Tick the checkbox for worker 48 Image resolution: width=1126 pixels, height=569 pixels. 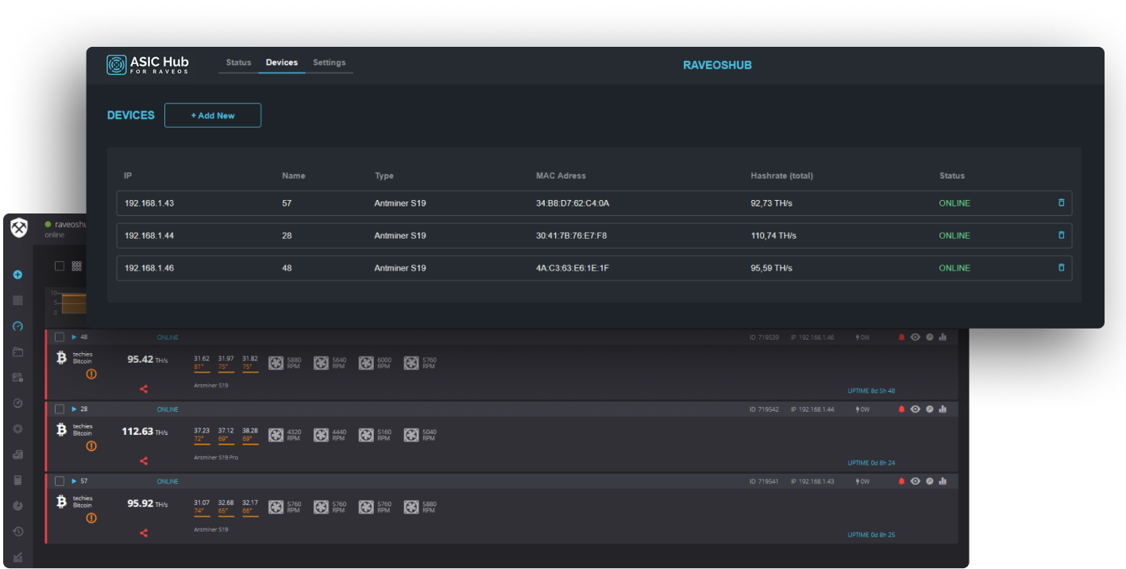click(x=60, y=337)
